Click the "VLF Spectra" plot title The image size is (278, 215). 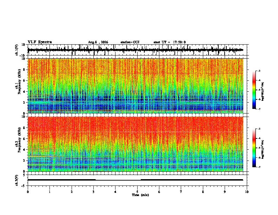point(40,42)
